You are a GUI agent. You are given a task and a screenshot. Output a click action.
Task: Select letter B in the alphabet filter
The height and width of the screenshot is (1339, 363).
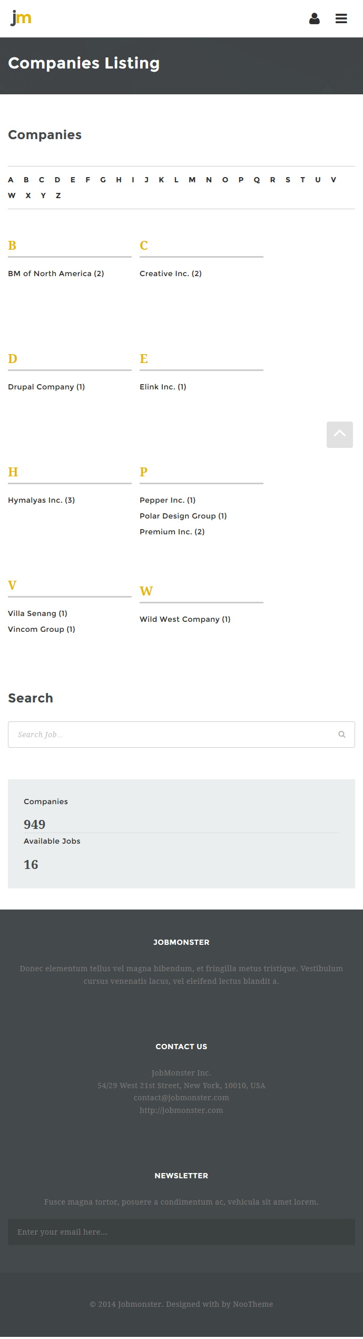(26, 180)
